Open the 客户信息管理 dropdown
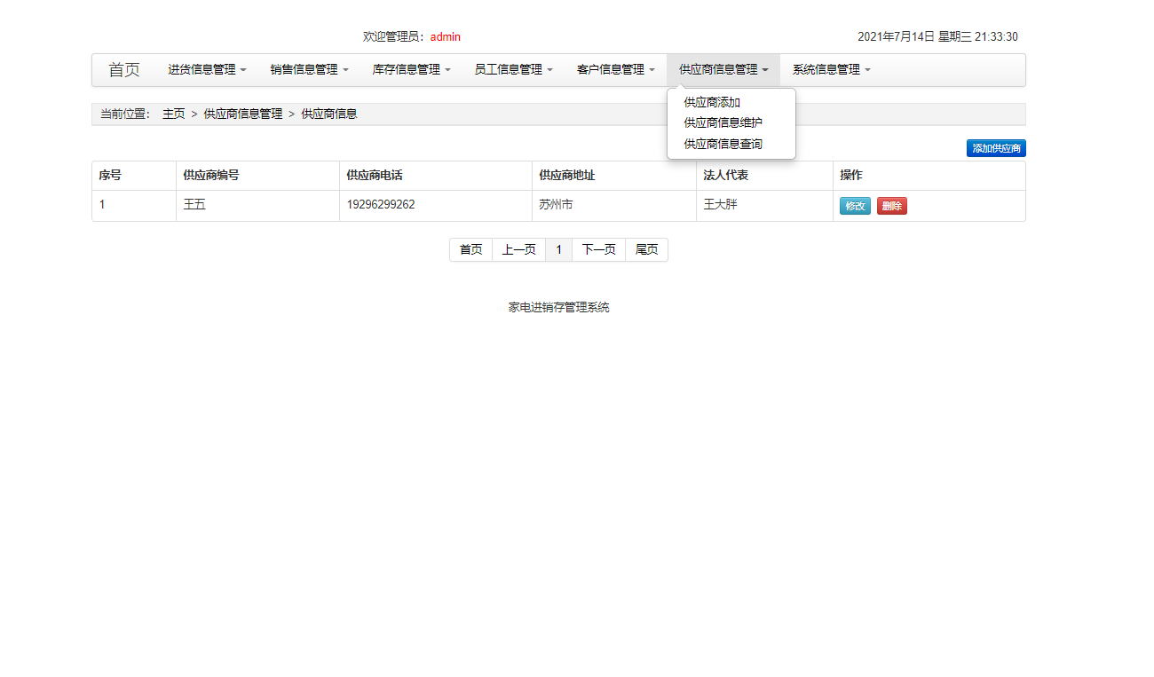 614,69
